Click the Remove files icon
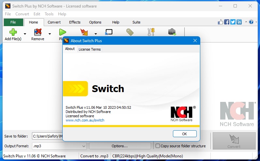Image resolution: width=260 pixels, height=161 pixels. (38, 32)
